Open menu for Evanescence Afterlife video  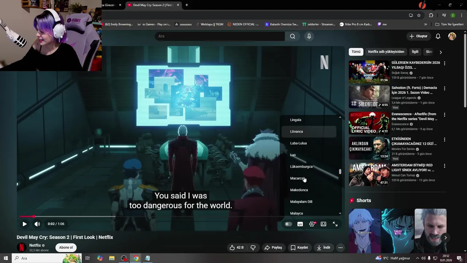444,115
